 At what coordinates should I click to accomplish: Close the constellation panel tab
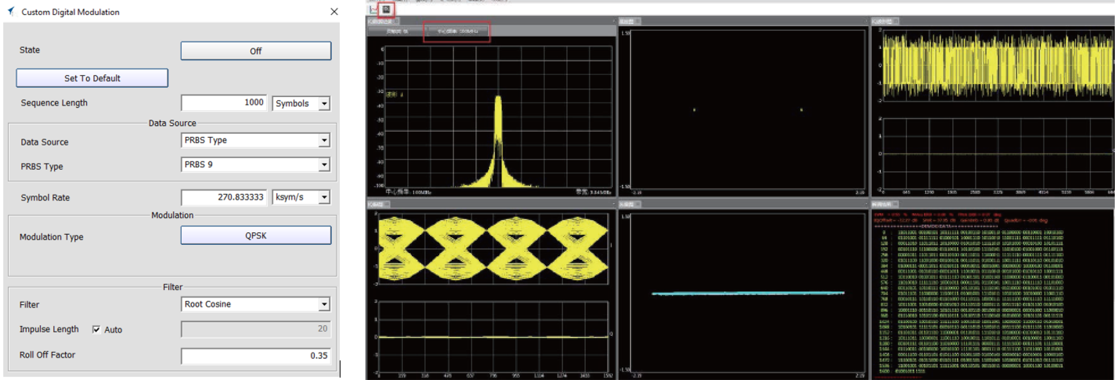[638, 21]
